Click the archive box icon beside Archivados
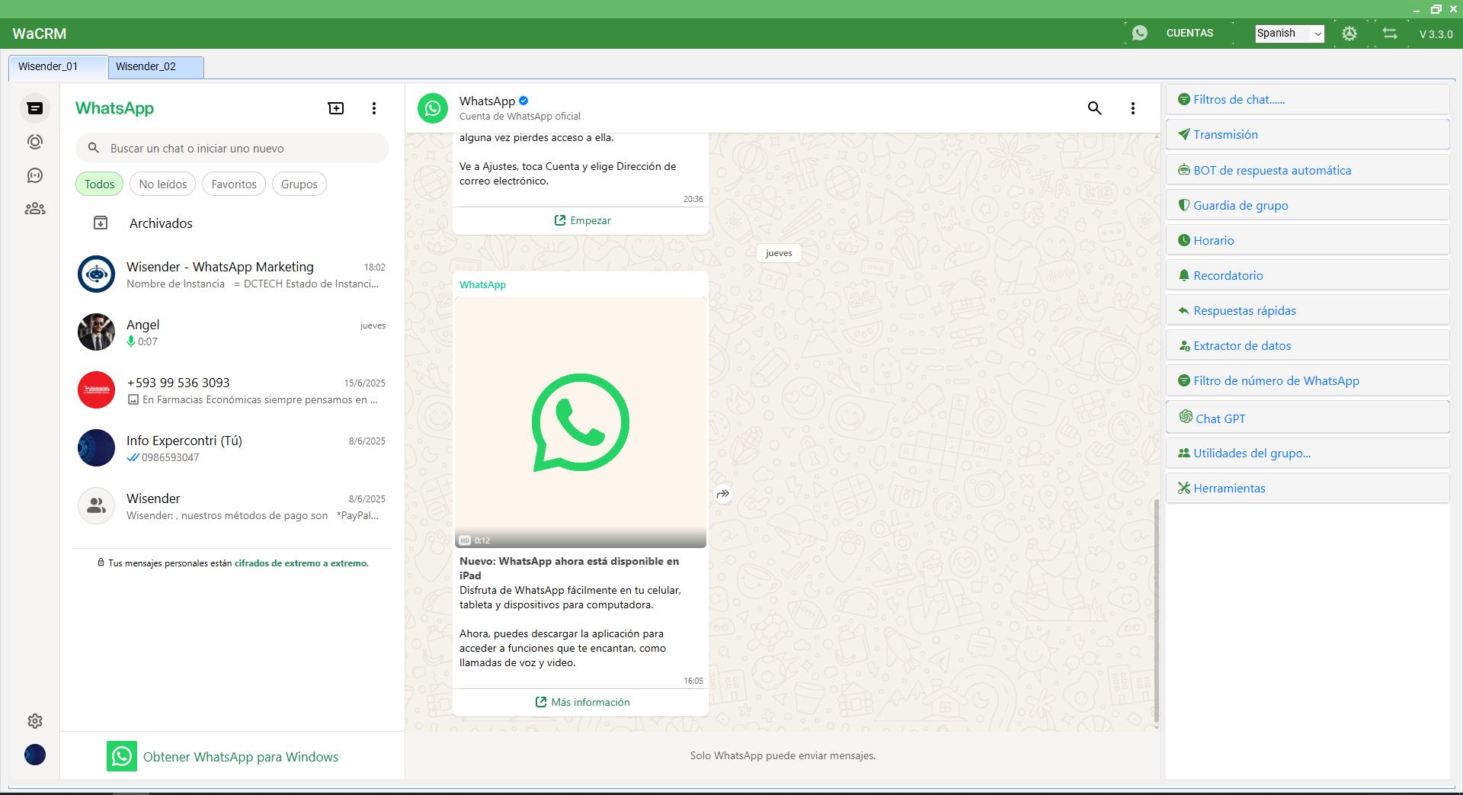1463x795 pixels. tap(101, 223)
